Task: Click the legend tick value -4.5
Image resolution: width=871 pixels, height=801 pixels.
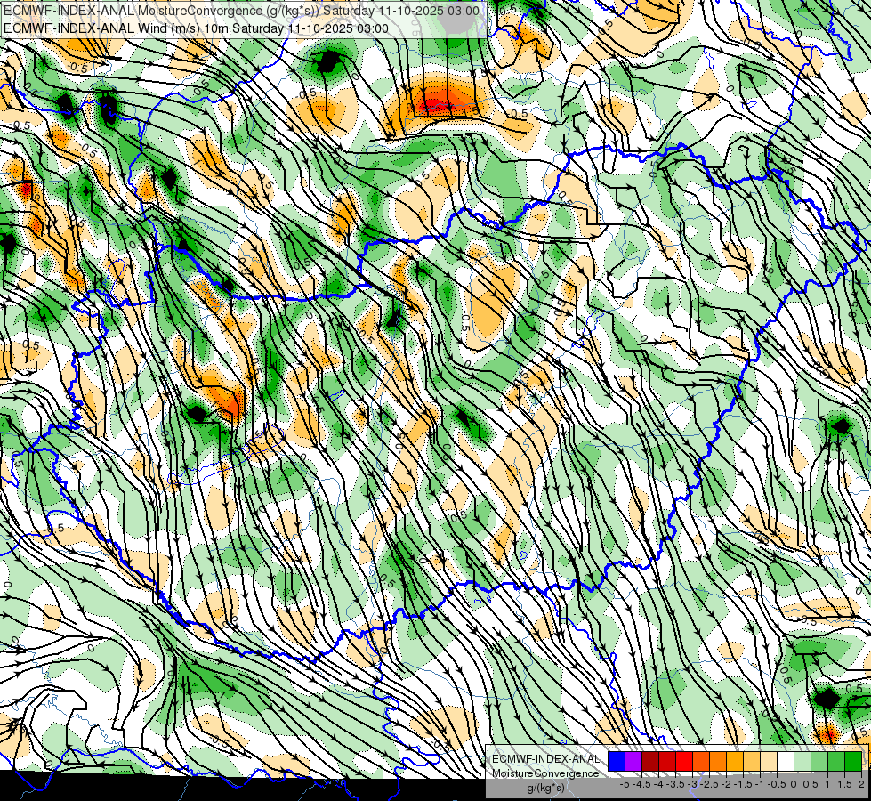Action: coord(641,784)
